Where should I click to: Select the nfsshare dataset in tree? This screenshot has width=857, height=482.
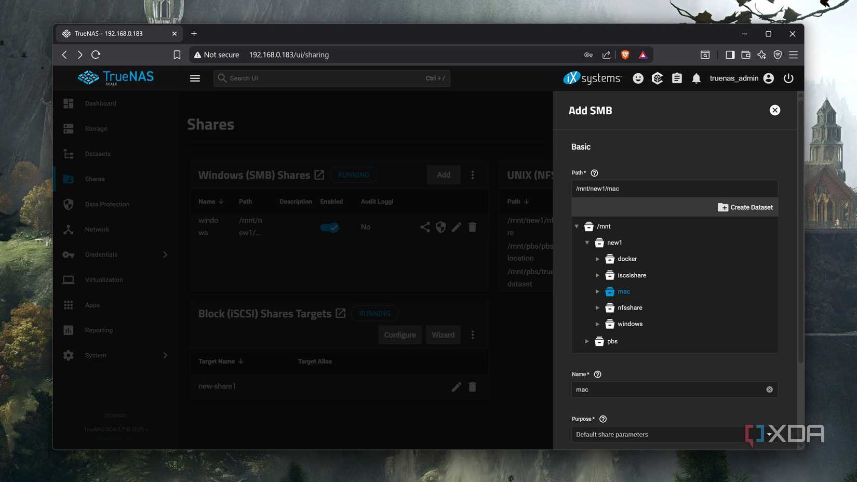630,307
